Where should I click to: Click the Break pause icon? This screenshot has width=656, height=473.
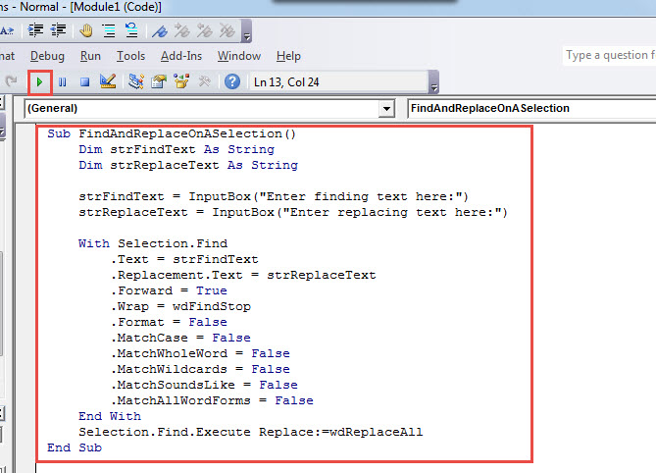pyautogui.click(x=63, y=81)
